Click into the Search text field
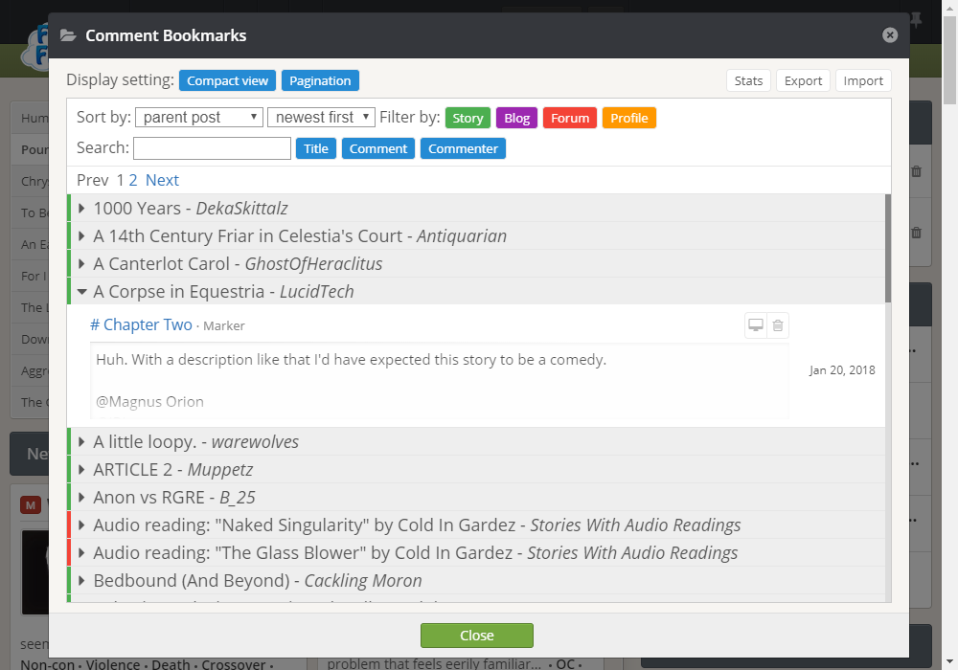Screen dimensions: 958x670 [212, 148]
